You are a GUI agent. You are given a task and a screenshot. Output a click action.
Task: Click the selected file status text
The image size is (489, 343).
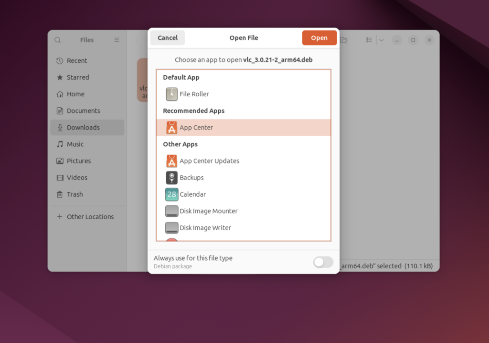pos(386,266)
